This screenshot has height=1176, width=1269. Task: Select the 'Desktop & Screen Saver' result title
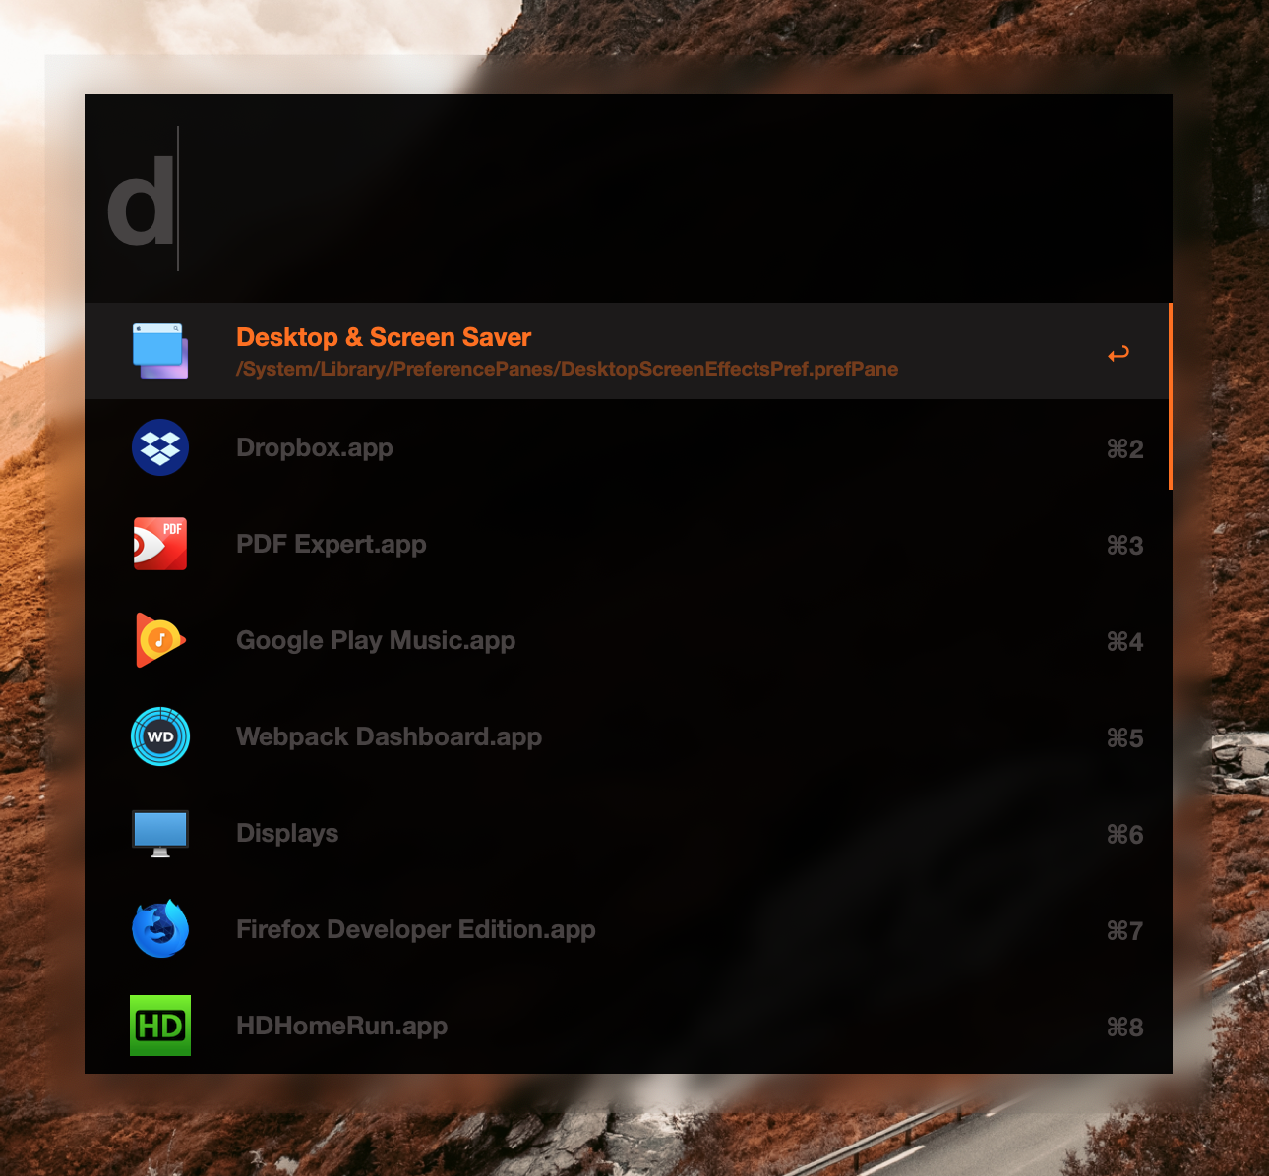tap(384, 337)
